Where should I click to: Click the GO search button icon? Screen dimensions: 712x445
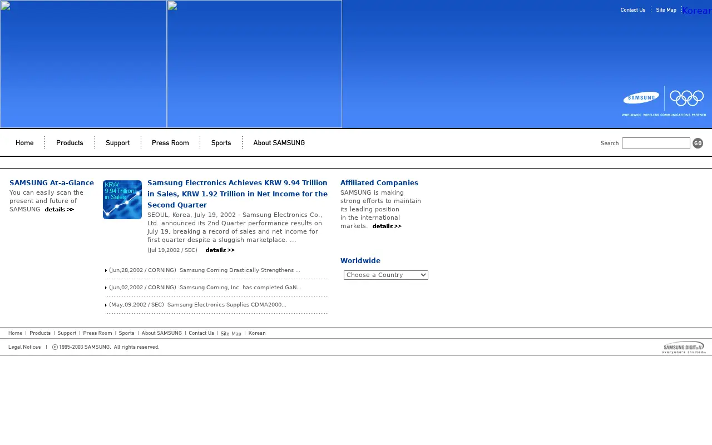click(698, 144)
